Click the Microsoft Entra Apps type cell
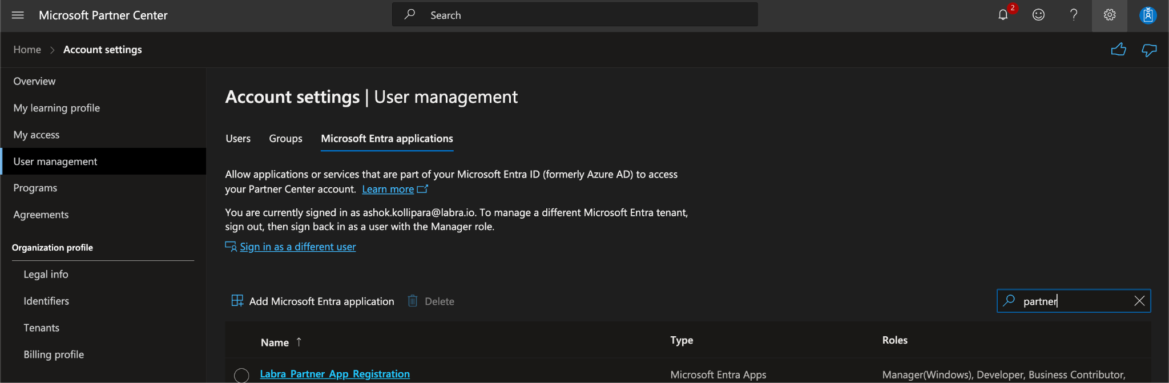The height and width of the screenshot is (383, 1169). (718, 375)
